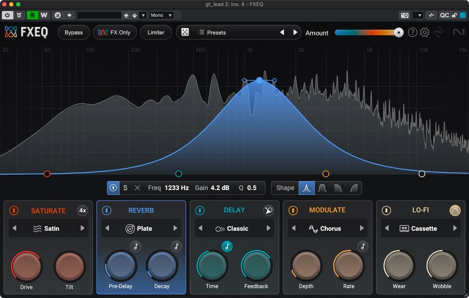Open the Plate reverb type selector

click(141, 229)
